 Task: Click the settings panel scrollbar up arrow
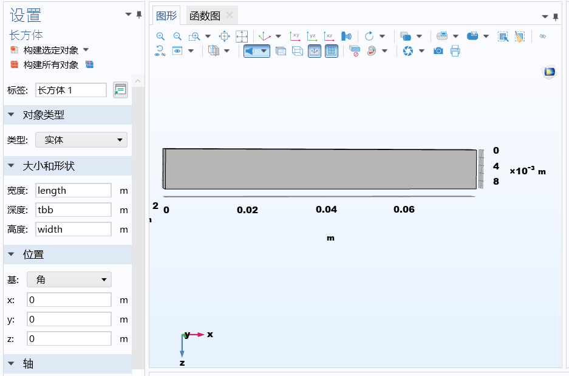click(x=138, y=81)
